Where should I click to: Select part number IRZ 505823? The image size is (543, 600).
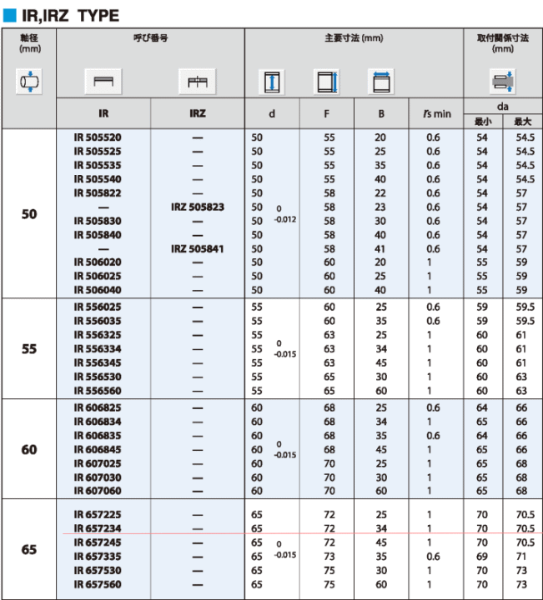(x=197, y=207)
